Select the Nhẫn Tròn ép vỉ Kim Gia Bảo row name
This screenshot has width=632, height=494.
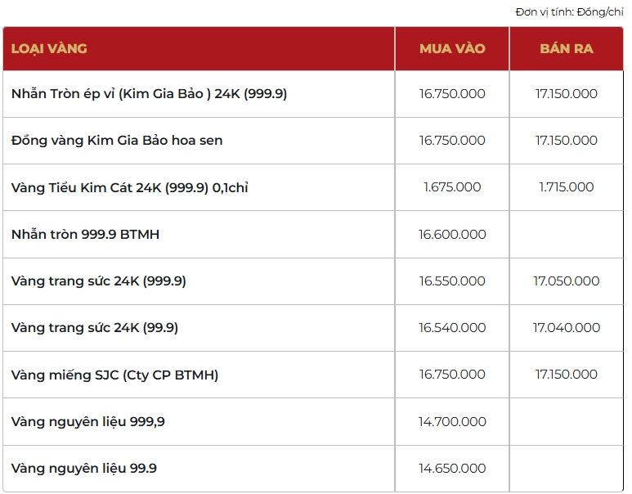(x=149, y=94)
